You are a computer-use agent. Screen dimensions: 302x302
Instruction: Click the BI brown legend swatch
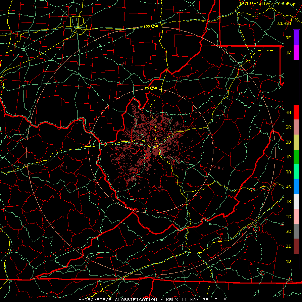pos(296,246)
